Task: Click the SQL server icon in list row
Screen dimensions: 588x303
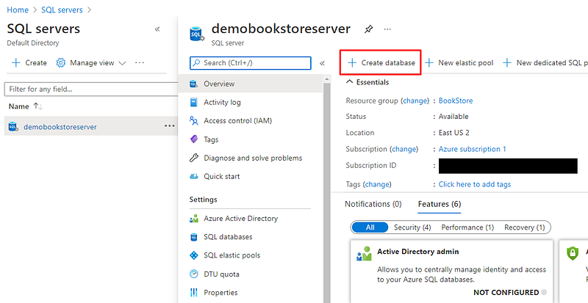Action: (x=13, y=127)
